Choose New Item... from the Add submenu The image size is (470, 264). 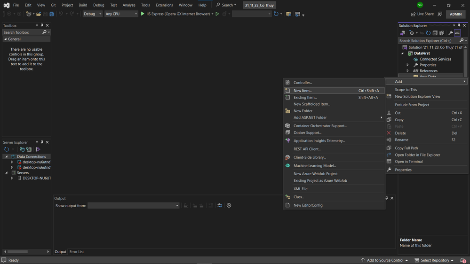tap(334, 90)
